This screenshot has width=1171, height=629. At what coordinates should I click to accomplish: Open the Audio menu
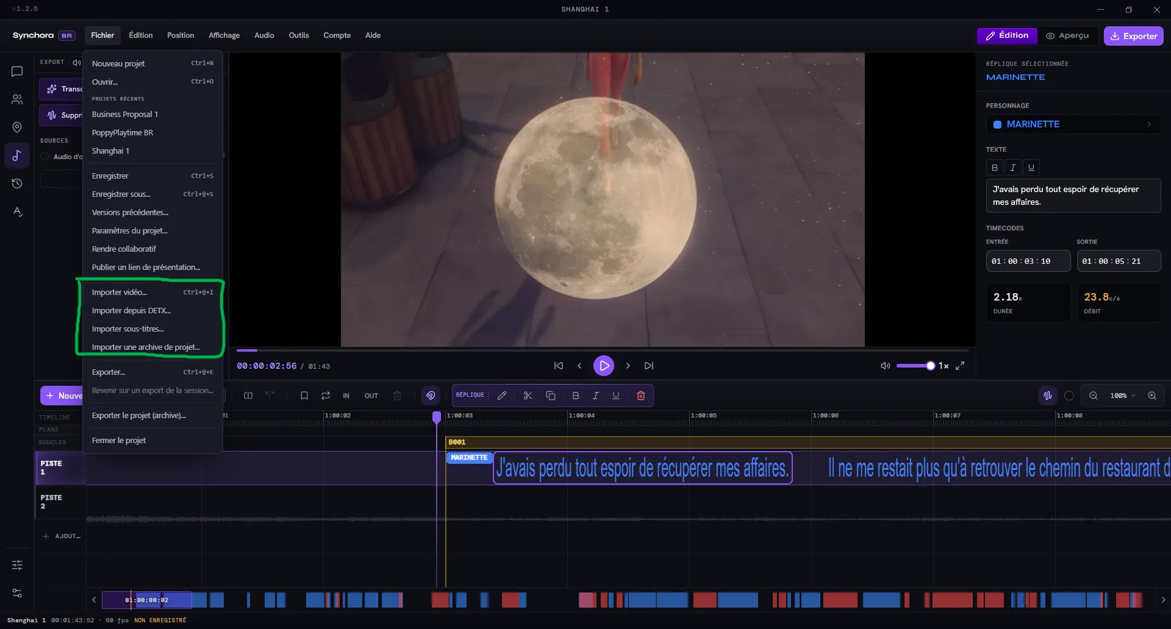264,35
